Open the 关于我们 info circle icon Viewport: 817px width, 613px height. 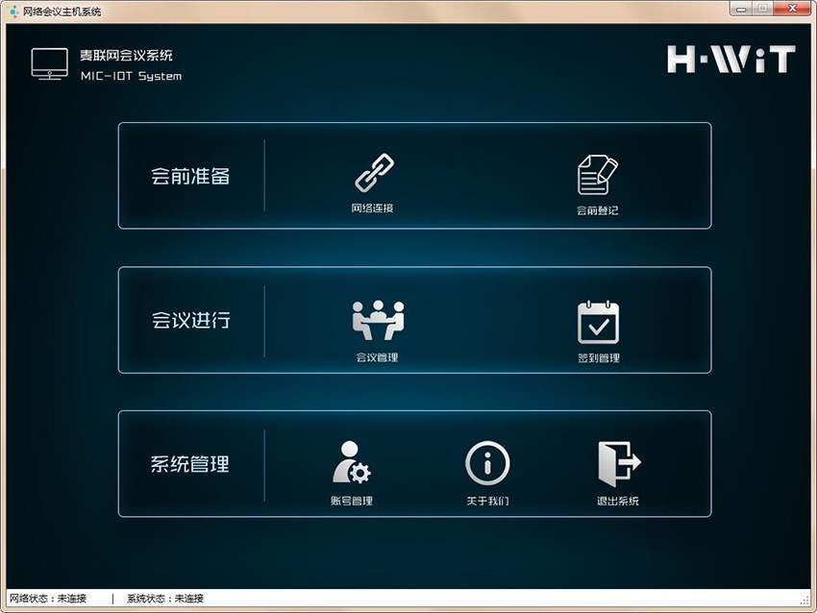[x=487, y=463]
